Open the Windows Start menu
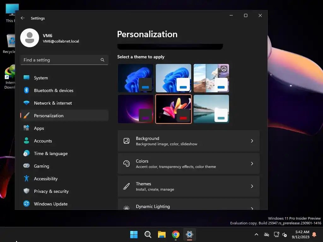The image size is (323, 242). click(x=134, y=234)
